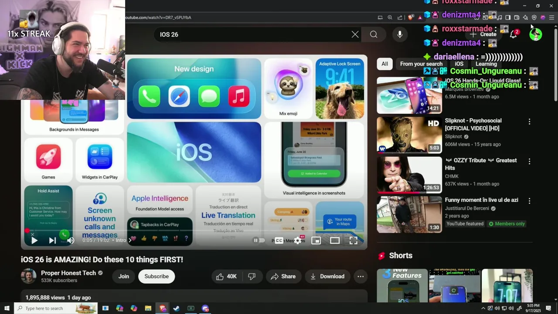The width and height of the screenshot is (558, 314).
Task: Open the Create menu
Action: pyautogui.click(x=483, y=34)
